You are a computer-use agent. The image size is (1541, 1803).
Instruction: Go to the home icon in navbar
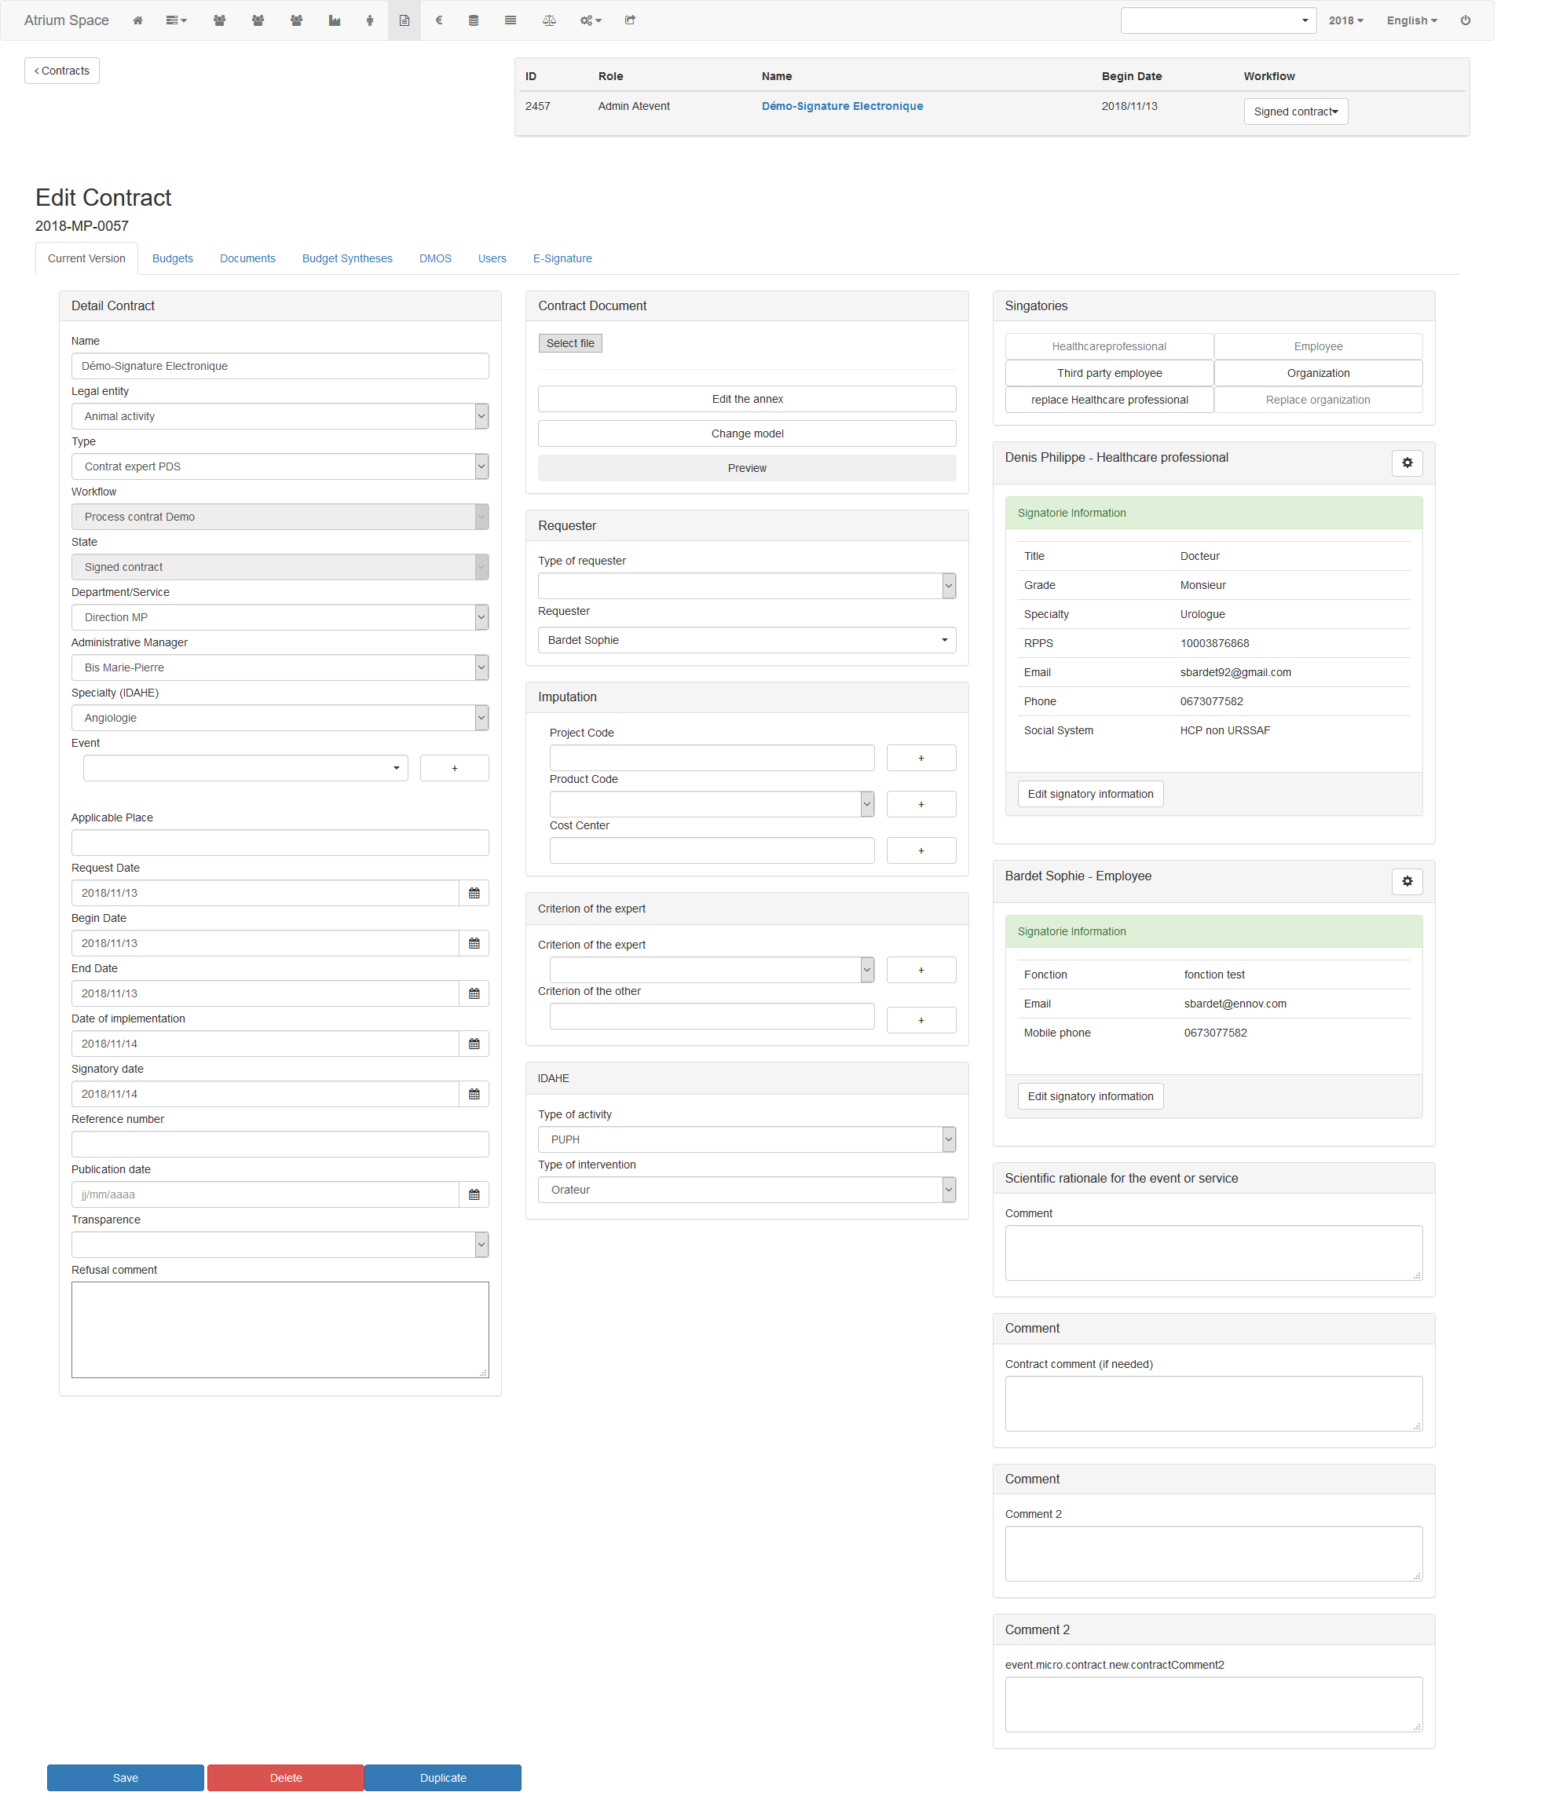click(x=137, y=20)
